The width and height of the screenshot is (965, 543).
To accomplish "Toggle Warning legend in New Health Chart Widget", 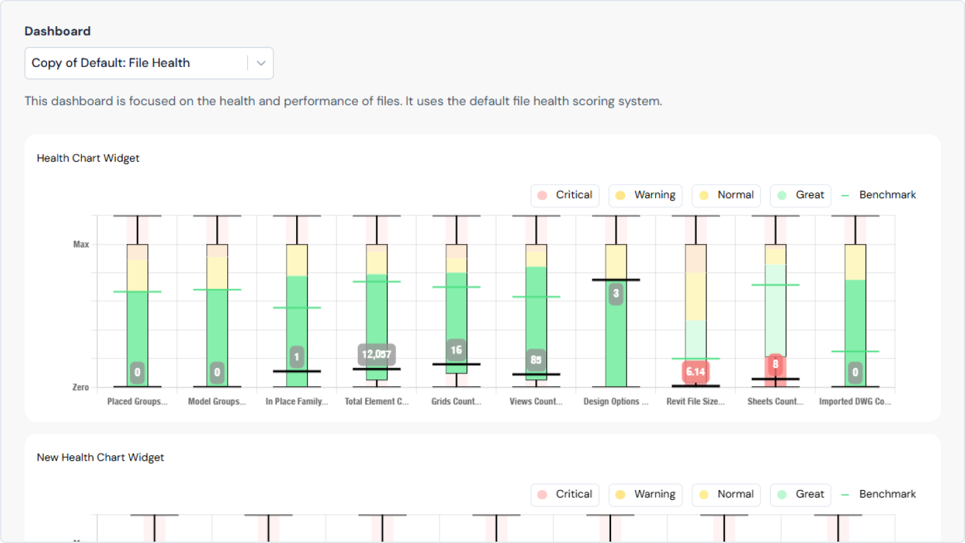I will [645, 494].
